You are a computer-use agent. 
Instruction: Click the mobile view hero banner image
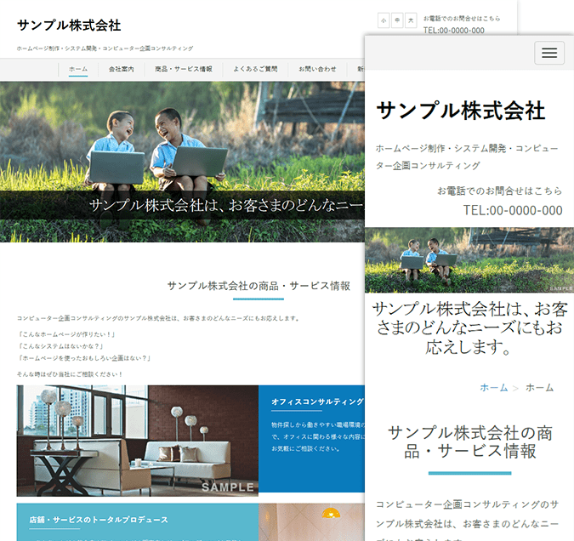(x=469, y=259)
